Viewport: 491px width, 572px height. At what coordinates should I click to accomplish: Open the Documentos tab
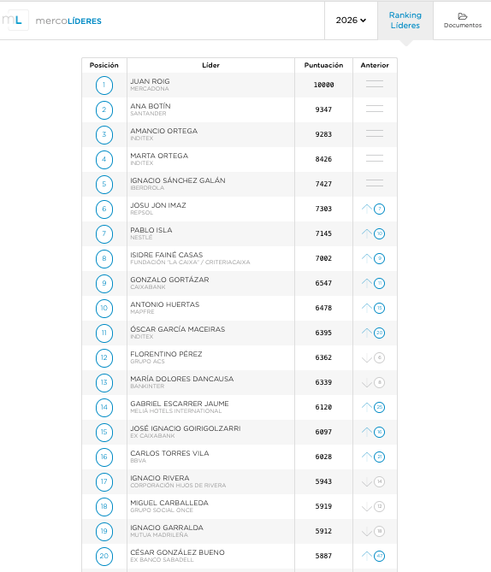point(463,21)
